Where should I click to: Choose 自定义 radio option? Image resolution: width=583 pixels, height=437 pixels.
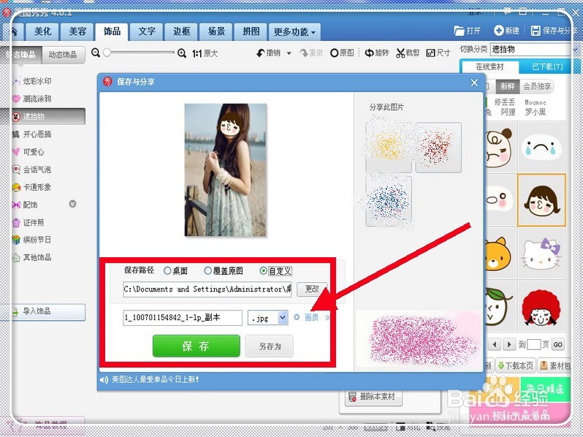pos(263,271)
